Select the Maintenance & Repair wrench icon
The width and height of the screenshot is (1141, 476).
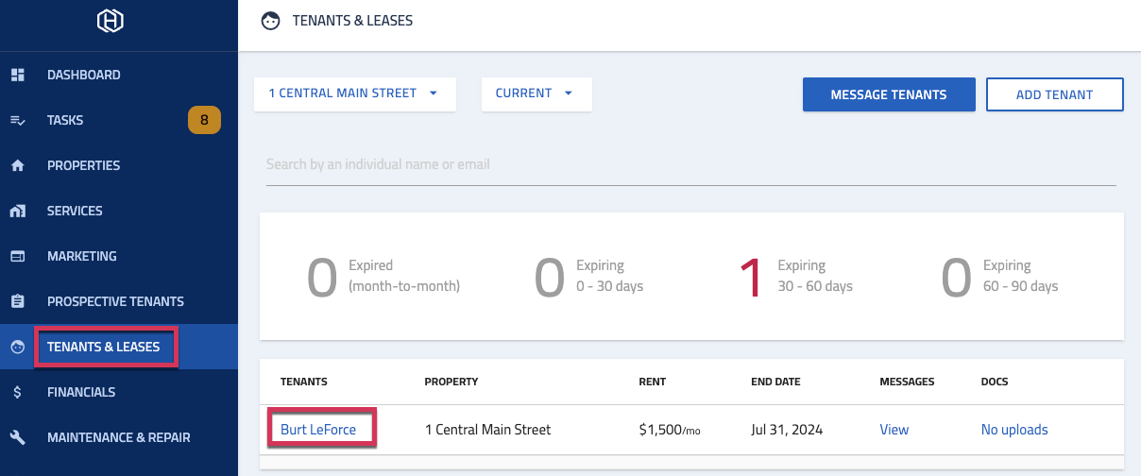pos(17,437)
